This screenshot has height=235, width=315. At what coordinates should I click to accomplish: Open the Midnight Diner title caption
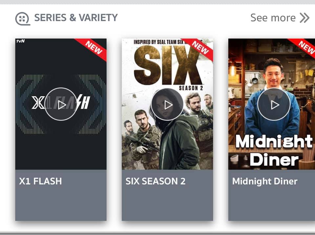pyautogui.click(x=264, y=181)
